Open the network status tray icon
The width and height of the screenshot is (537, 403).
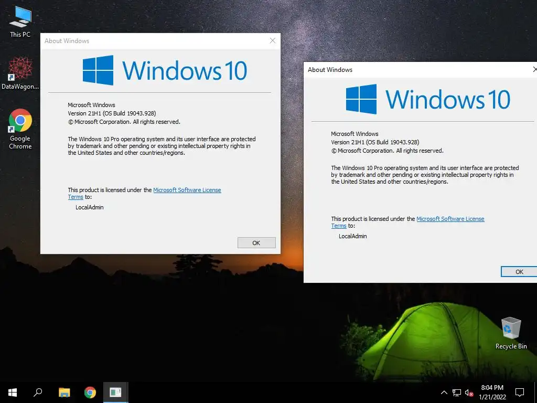click(x=457, y=393)
